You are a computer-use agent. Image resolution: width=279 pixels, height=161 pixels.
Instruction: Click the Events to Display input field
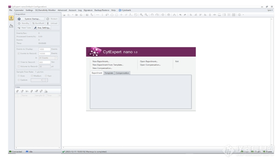pos(45,49)
